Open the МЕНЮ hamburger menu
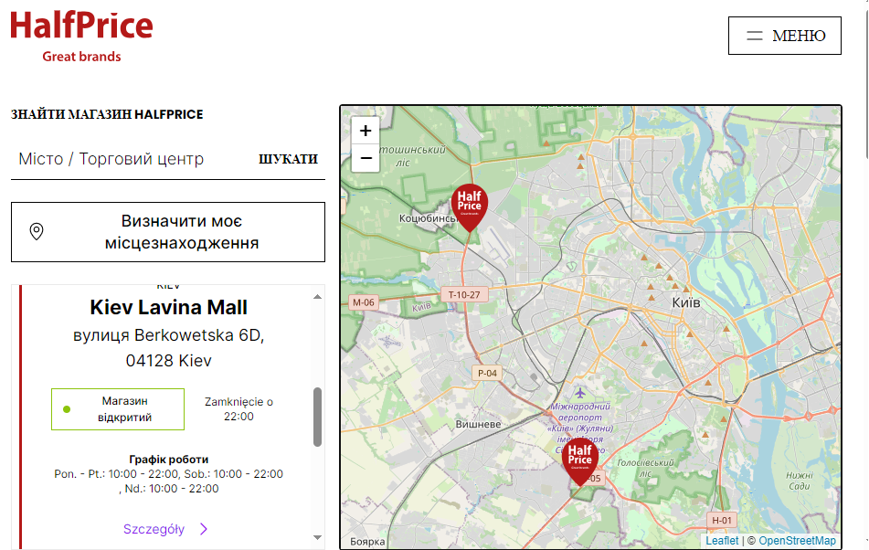 coord(784,36)
